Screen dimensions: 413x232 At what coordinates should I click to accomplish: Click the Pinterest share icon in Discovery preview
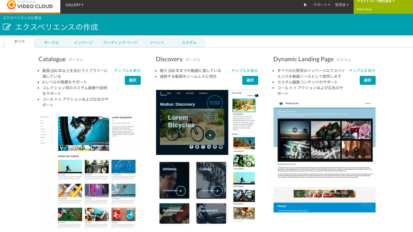tap(215, 147)
